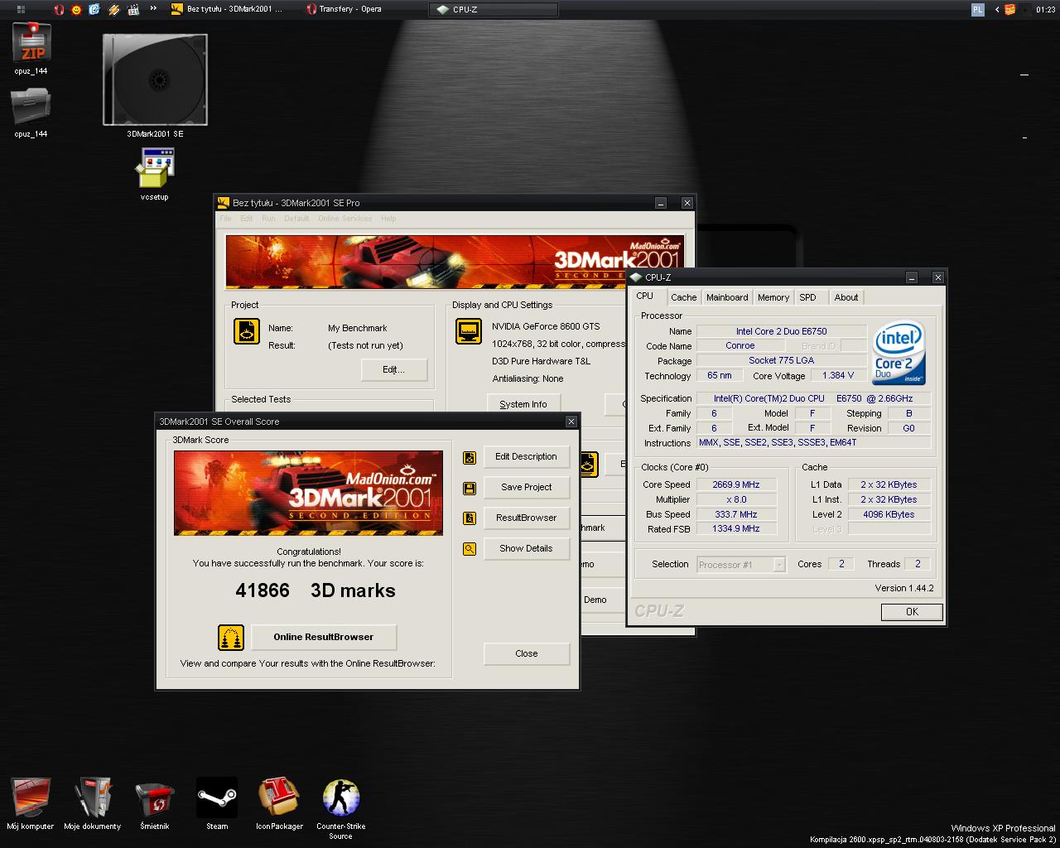Click the Intel Core 2 Duo logo
The height and width of the screenshot is (848, 1060).
pos(899,352)
